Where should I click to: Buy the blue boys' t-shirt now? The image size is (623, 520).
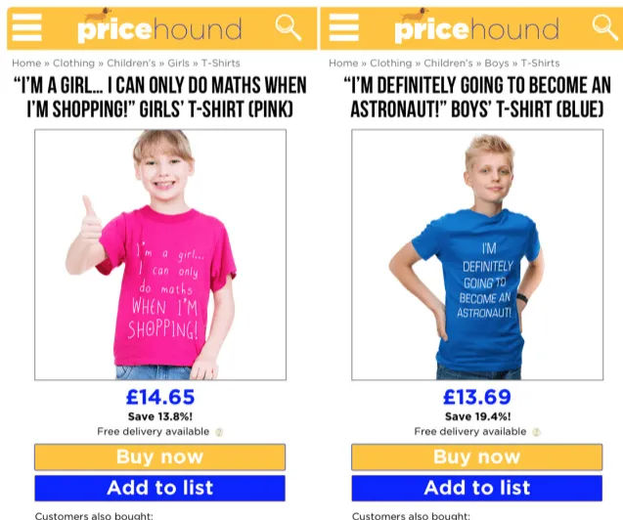pyautogui.click(x=477, y=456)
